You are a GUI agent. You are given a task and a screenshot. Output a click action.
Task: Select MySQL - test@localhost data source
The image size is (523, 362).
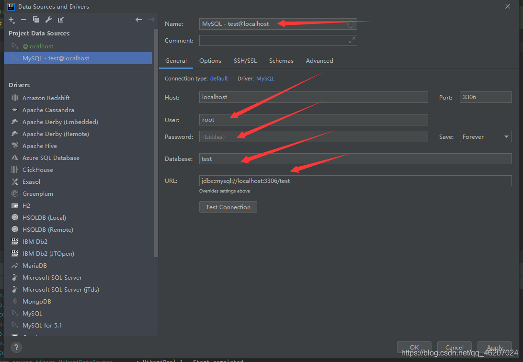(78, 58)
